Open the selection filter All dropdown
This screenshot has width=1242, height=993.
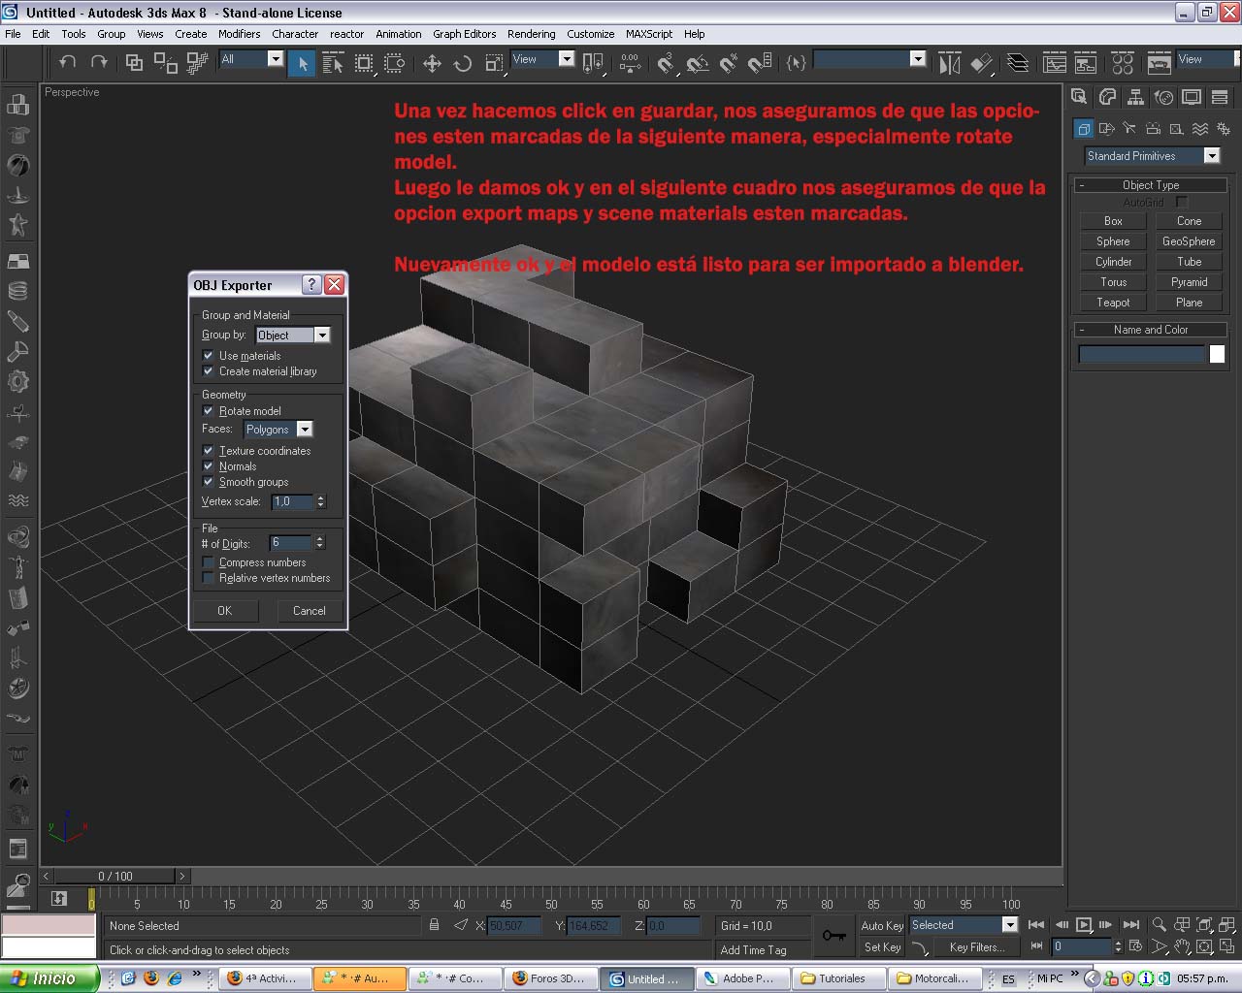(250, 59)
